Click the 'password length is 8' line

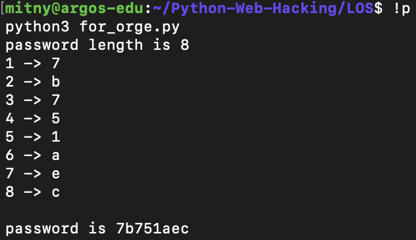point(97,45)
